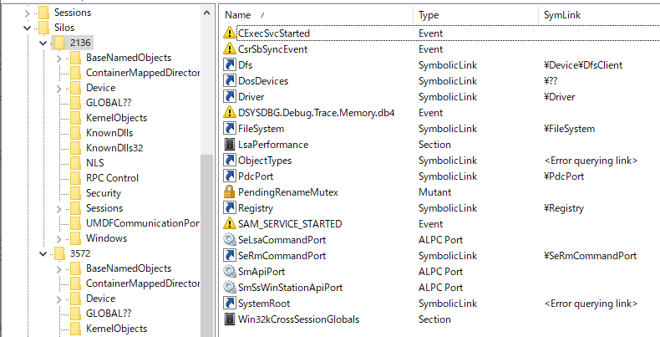Click the LsaPerformance section icon

pyautogui.click(x=231, y=145)
